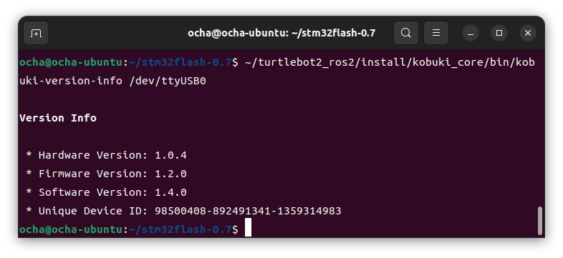The image size is (563, 258).
Task: Click the terminal vertical scrollbar thumb
Action: click(x=539, y=221)
